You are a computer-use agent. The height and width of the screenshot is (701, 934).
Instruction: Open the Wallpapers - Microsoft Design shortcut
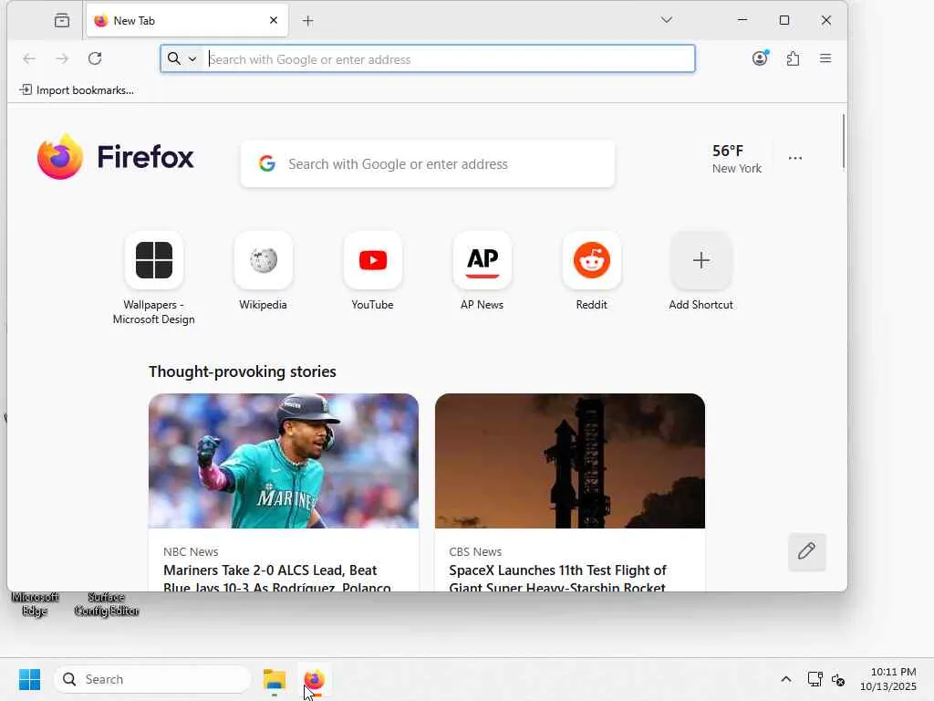[154, 260]
